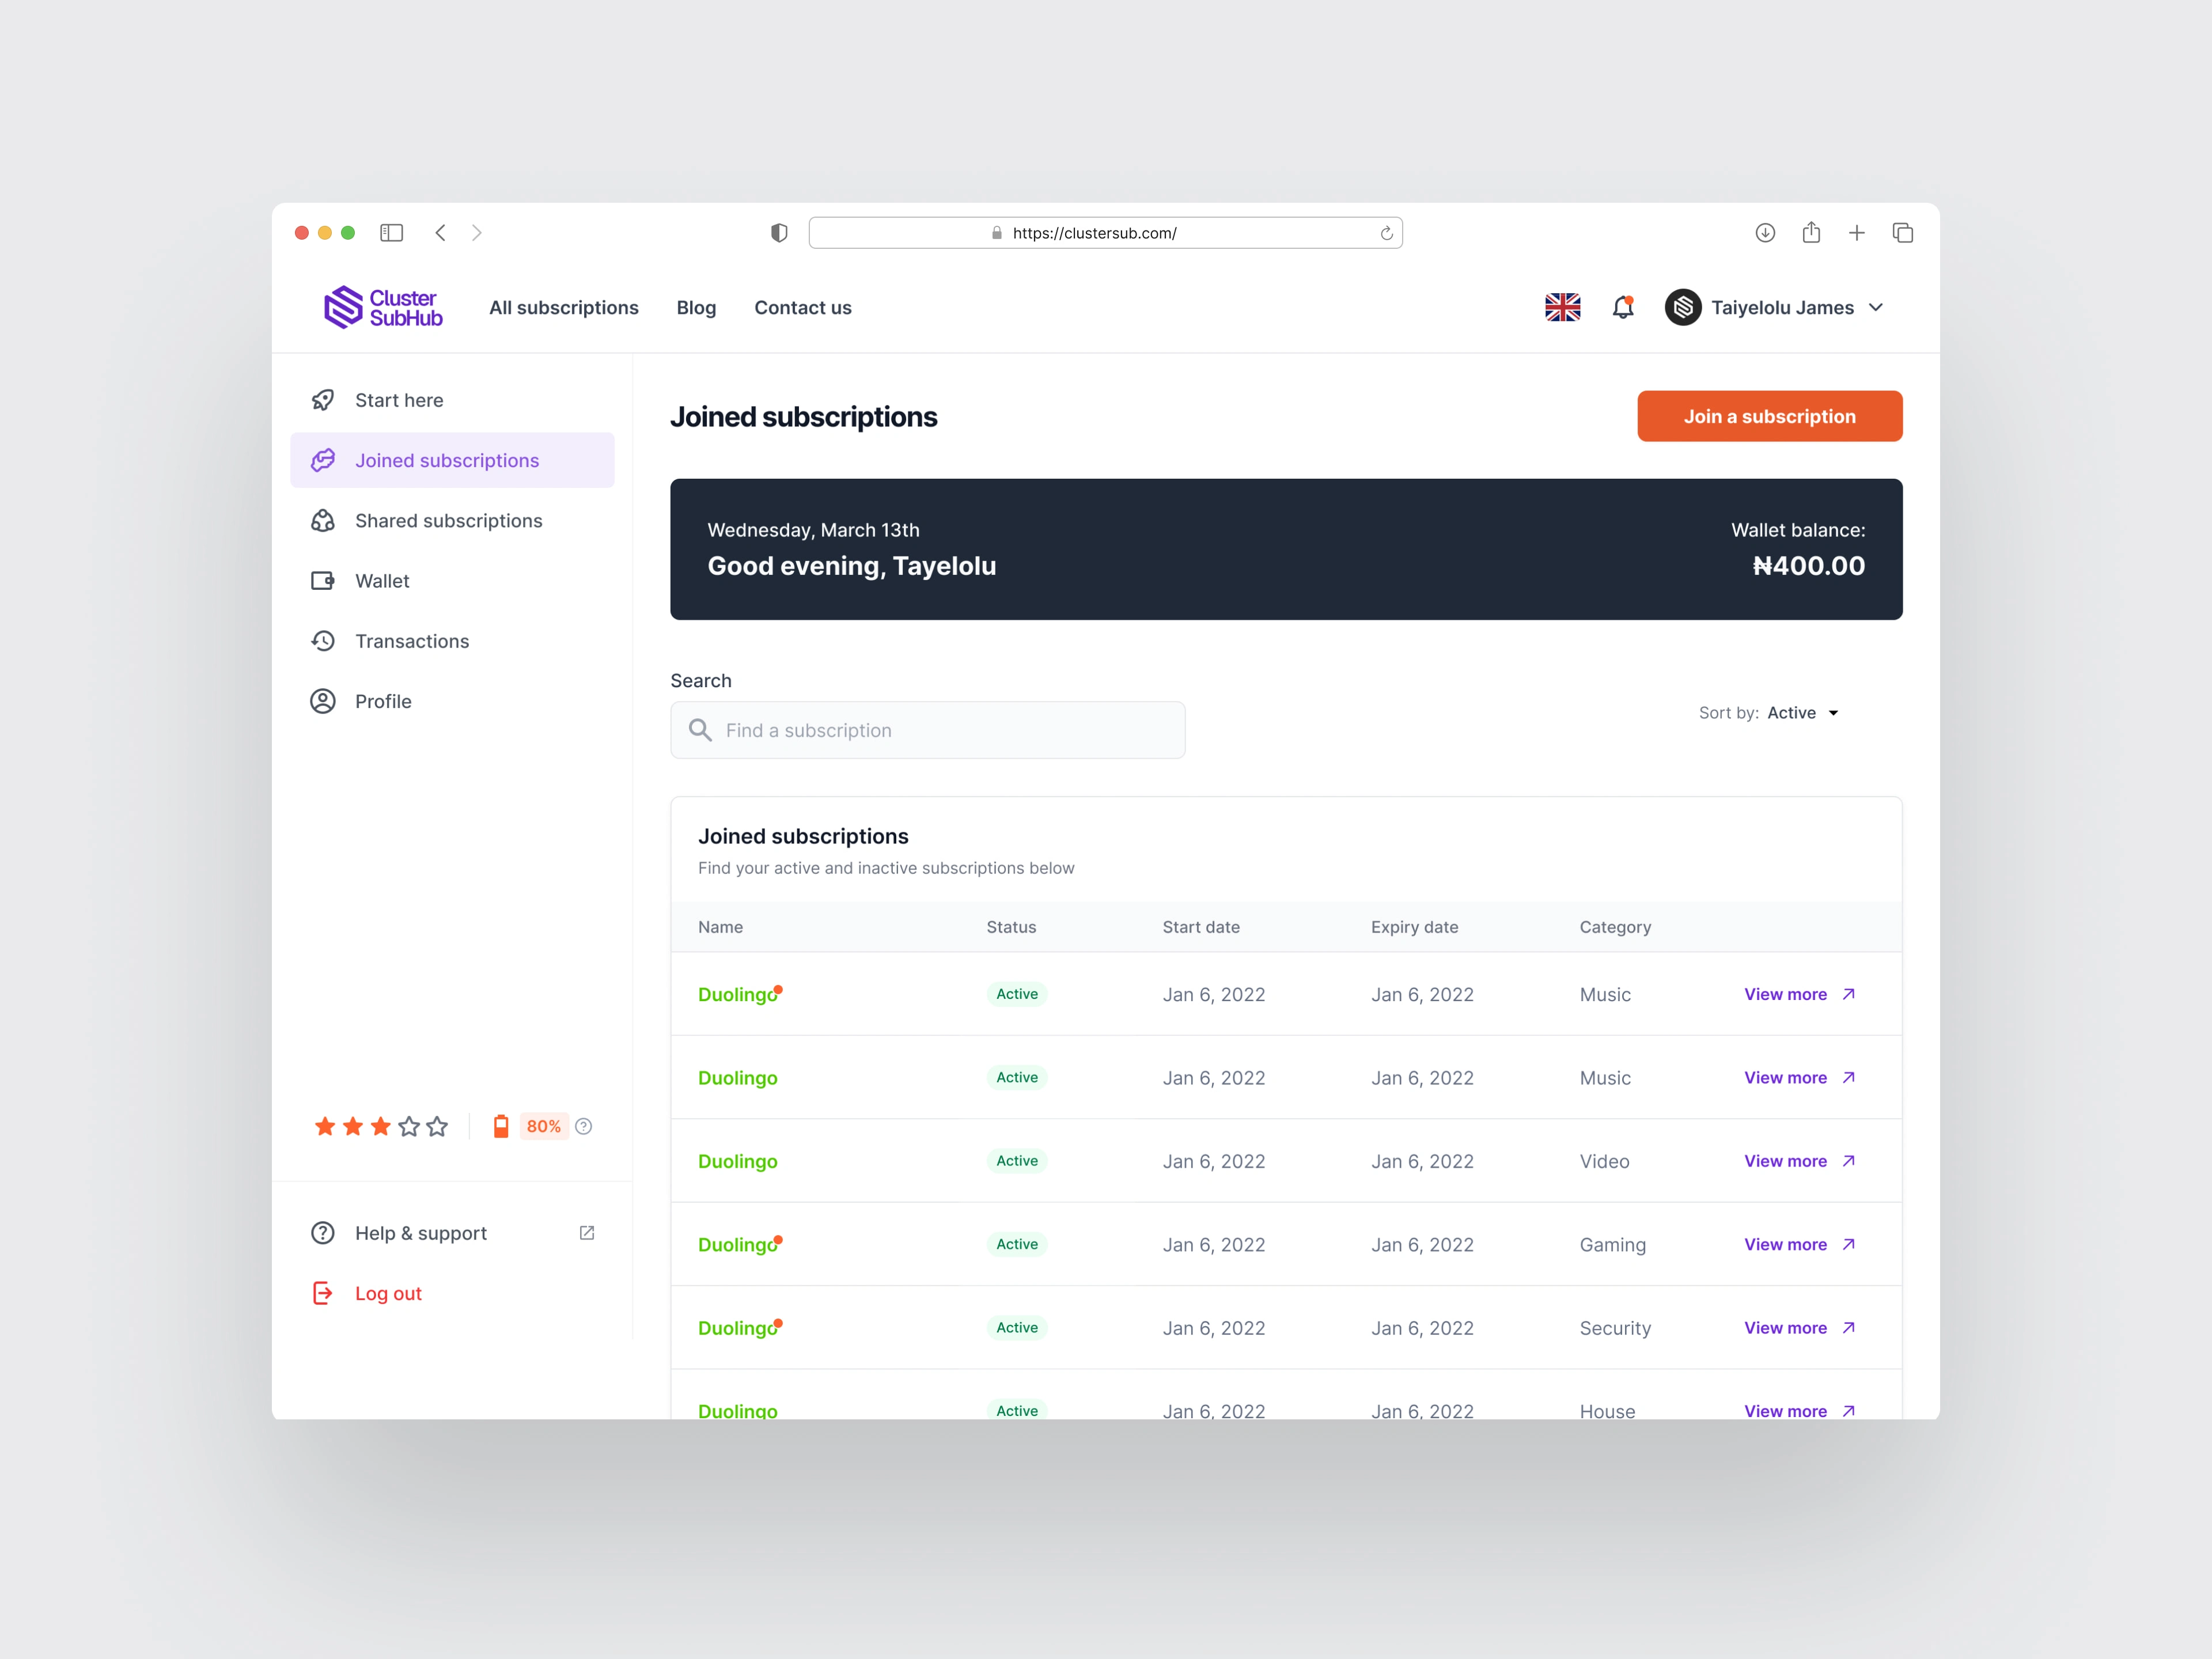Click View more on the Gaming row
Screen dimensions: 2212x1659
(1785, 1244)
